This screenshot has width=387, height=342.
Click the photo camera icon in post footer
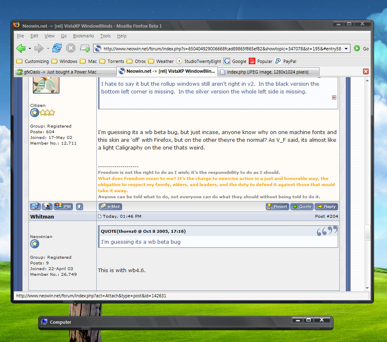click(x=47, y=206)
